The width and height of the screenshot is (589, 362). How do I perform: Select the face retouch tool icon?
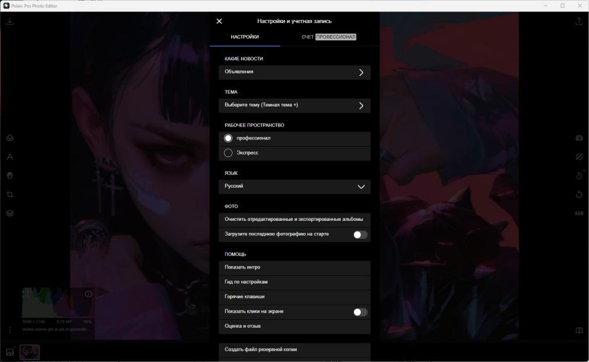(x=10, y=176)
